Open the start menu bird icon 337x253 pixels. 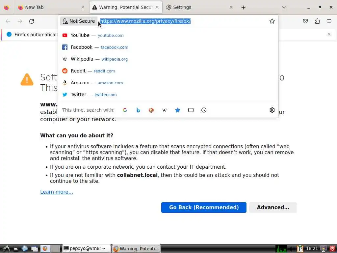6,249
